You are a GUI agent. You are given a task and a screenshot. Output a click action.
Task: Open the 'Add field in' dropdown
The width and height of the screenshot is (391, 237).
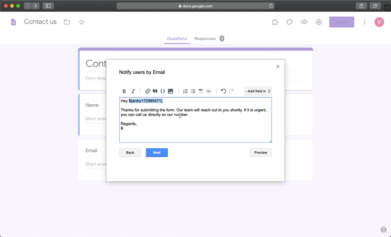click(x=258, y=91)
